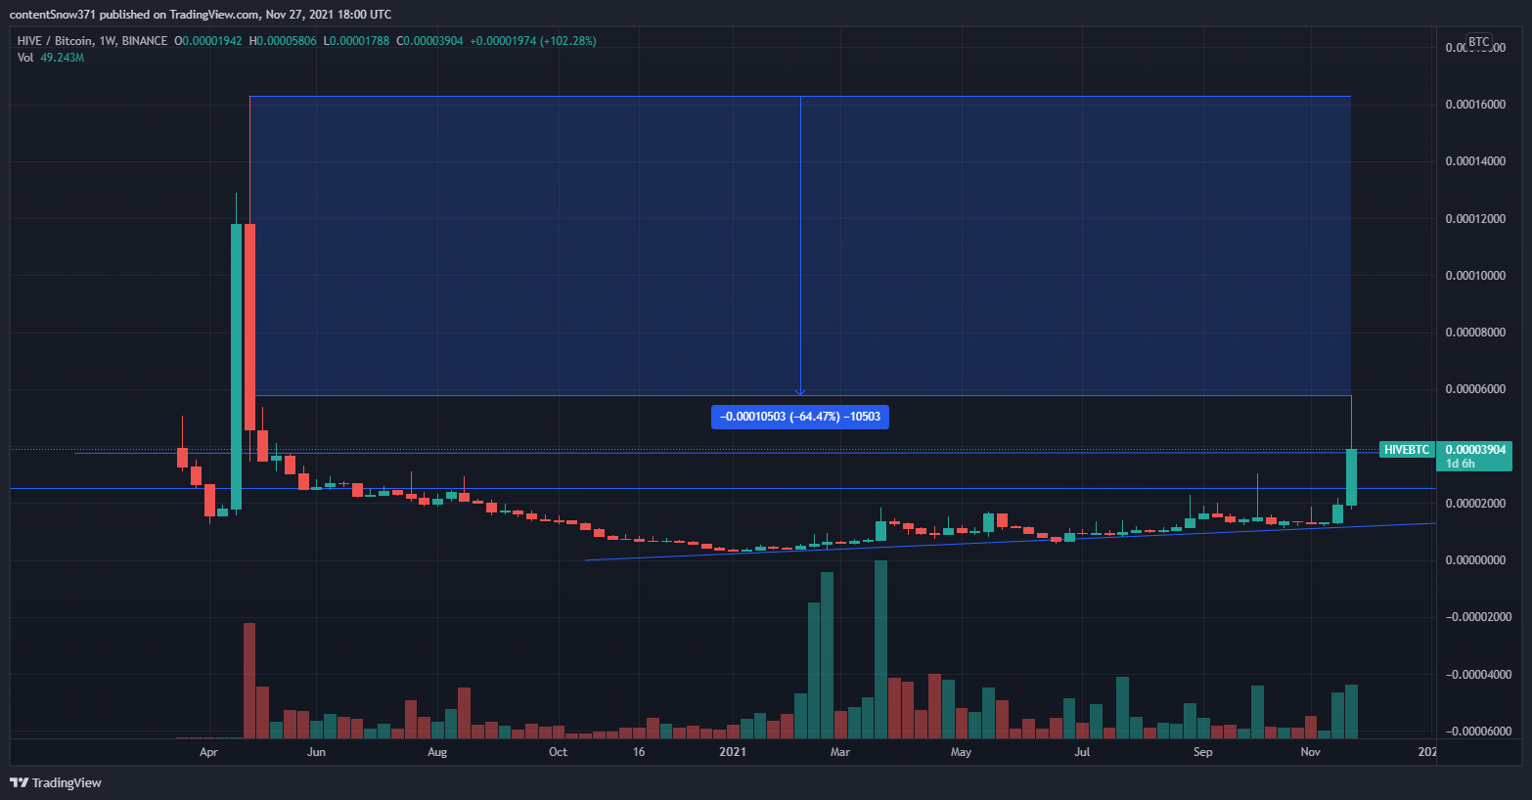
Task: Click the 0.00003904 current price value
Action: [1475, 450]
